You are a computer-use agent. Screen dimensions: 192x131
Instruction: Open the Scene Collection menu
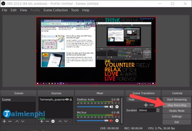pos(56,10)
